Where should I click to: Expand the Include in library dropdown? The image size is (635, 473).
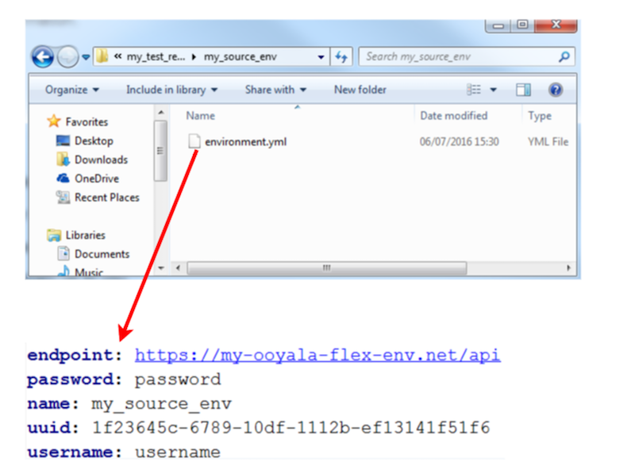coord(171,89)
